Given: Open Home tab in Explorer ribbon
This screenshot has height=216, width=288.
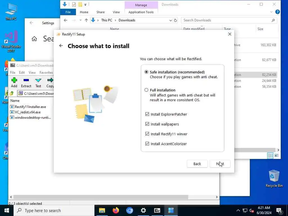Looking at the screenshot, I should pos(84,12).
